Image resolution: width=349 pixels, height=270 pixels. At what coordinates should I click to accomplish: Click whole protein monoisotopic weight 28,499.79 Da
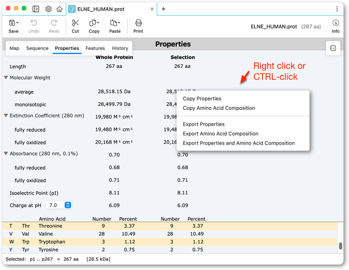pyautogui.click(x=114, y=104)
